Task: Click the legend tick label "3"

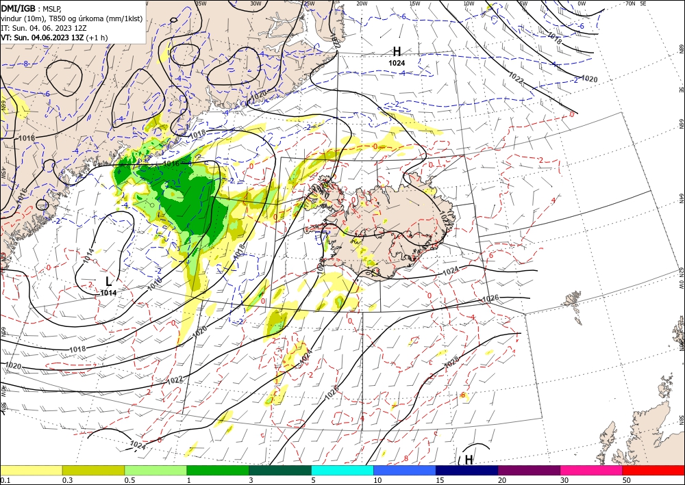Action: (251, 480)
